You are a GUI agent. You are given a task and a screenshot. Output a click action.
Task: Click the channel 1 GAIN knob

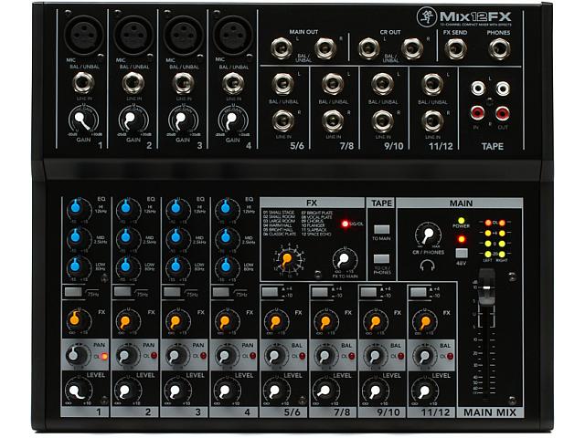coord(83,120)
